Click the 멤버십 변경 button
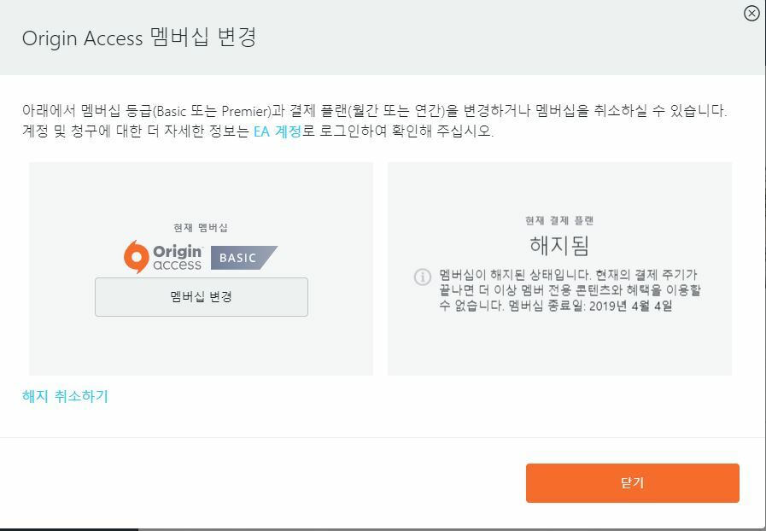The width and height of the screenshot is (766, 531). point(202,297)
